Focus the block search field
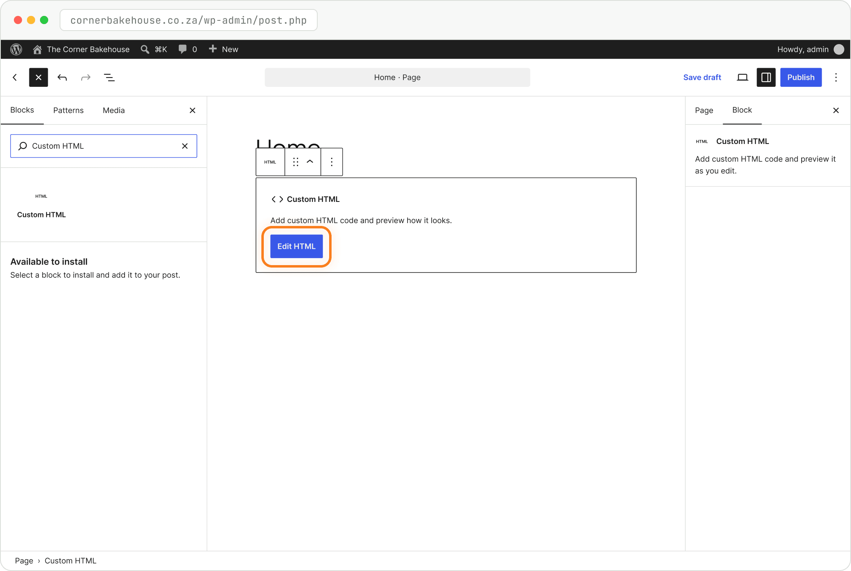The image size is (851, 571). (x=104, y=146)
